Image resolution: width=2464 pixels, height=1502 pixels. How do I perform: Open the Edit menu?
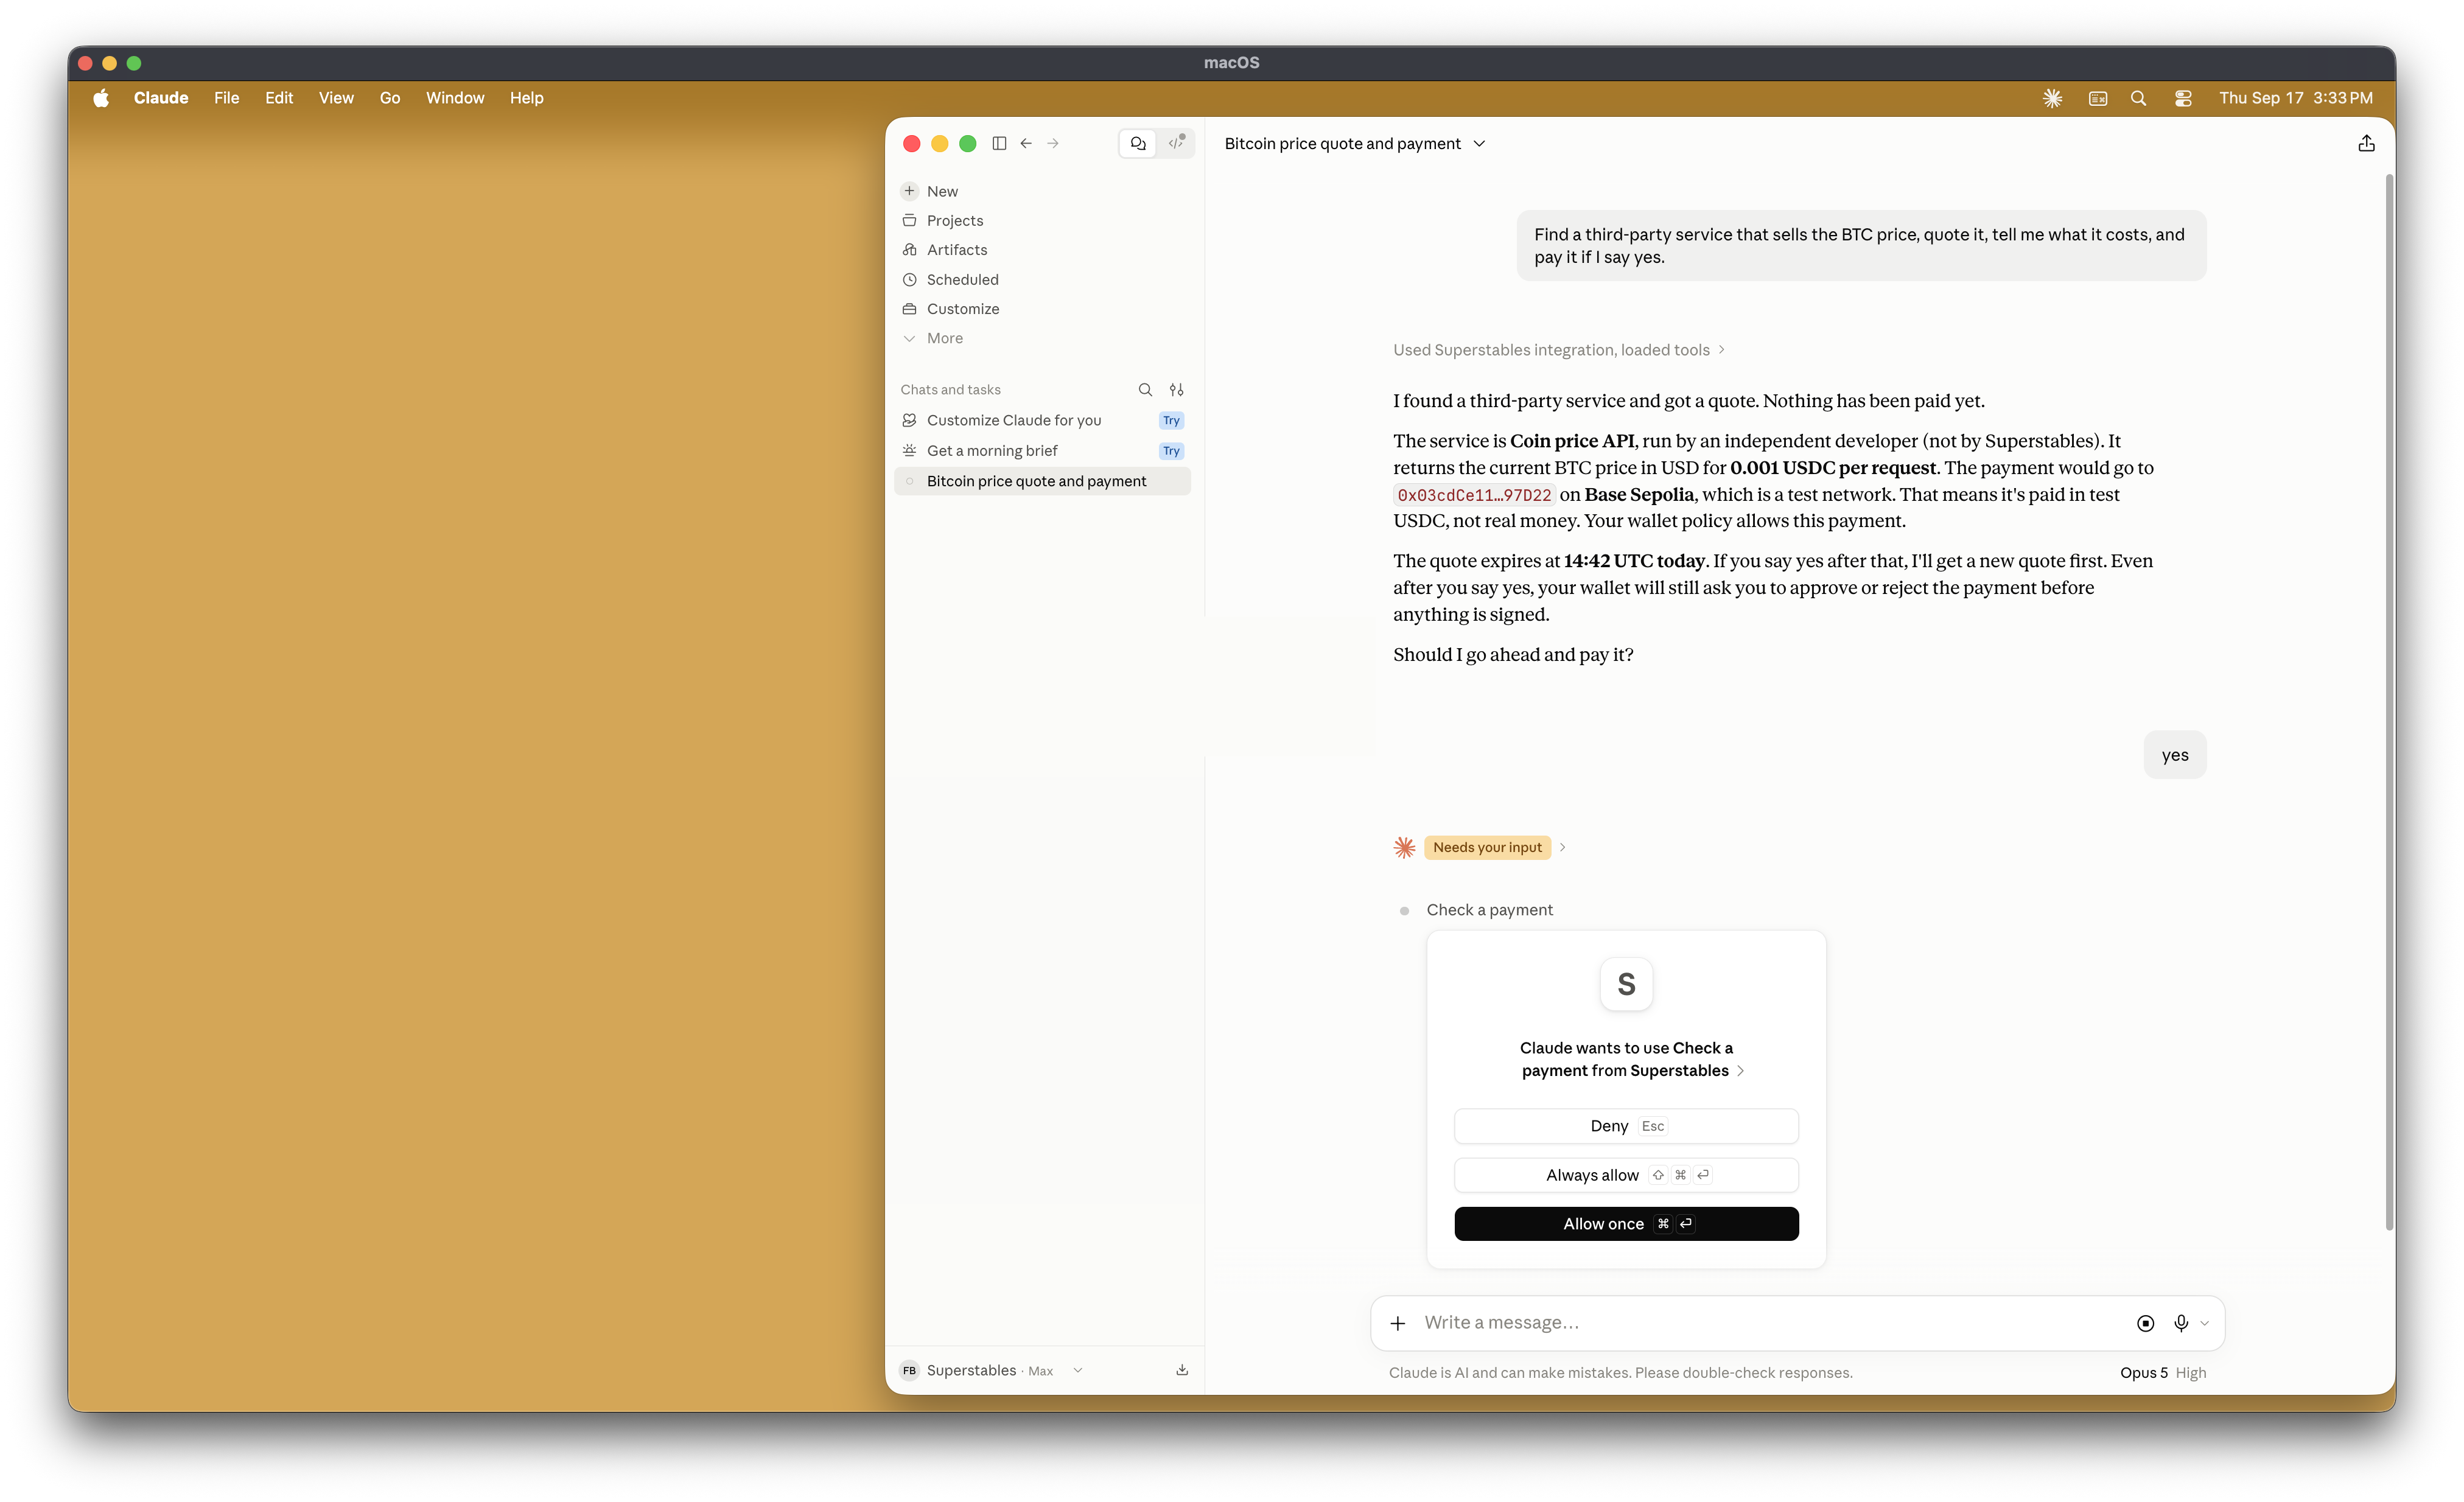279,97
